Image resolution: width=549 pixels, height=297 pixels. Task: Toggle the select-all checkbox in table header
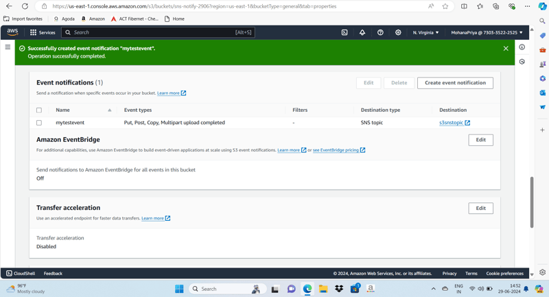tap(39, 110)
